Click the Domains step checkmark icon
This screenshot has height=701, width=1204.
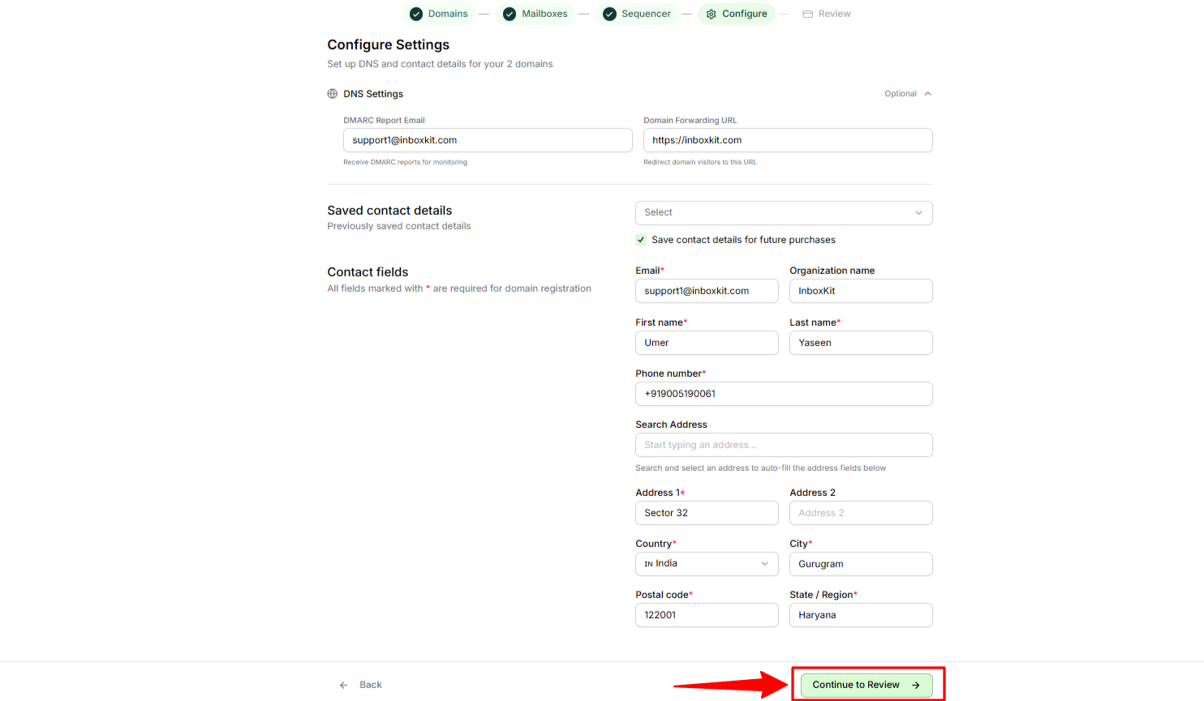[x=416, y=14]
